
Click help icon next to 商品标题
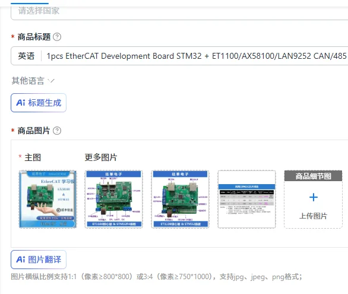pyautogui.click(x=57, y=37)
